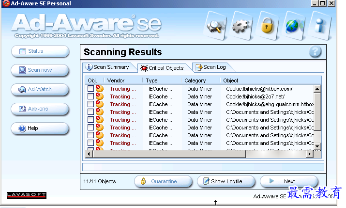Maximize the Ad-Aware SE Personal window
Viewport: 346px width, 208px height.
coord(323,3)
